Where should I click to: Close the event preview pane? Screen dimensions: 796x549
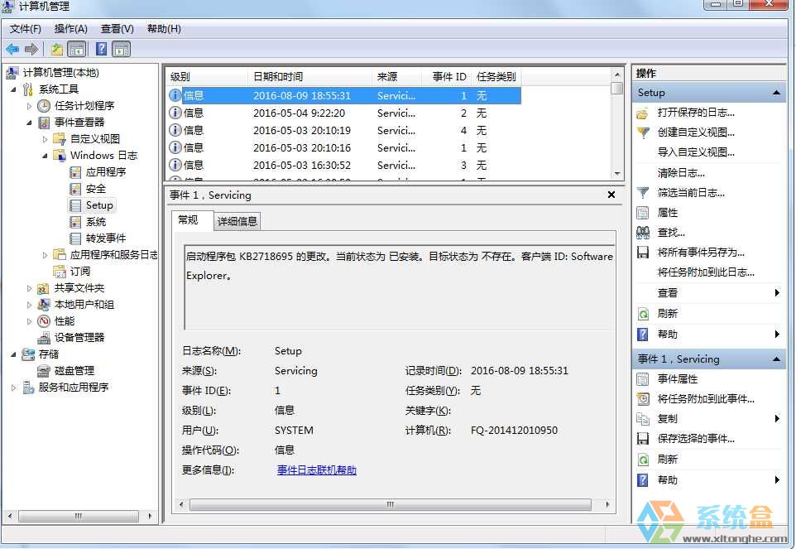tap(611, 195)
